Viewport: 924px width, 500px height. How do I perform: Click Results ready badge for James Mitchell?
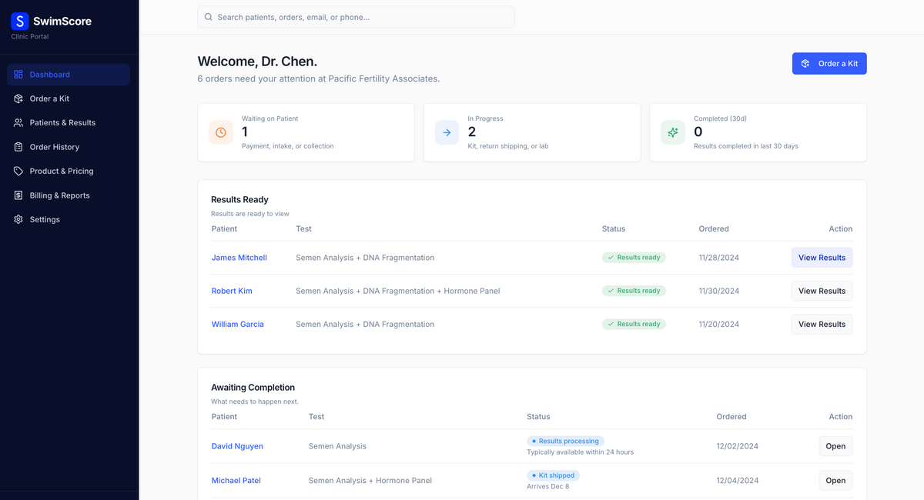(x=634, y=258)
